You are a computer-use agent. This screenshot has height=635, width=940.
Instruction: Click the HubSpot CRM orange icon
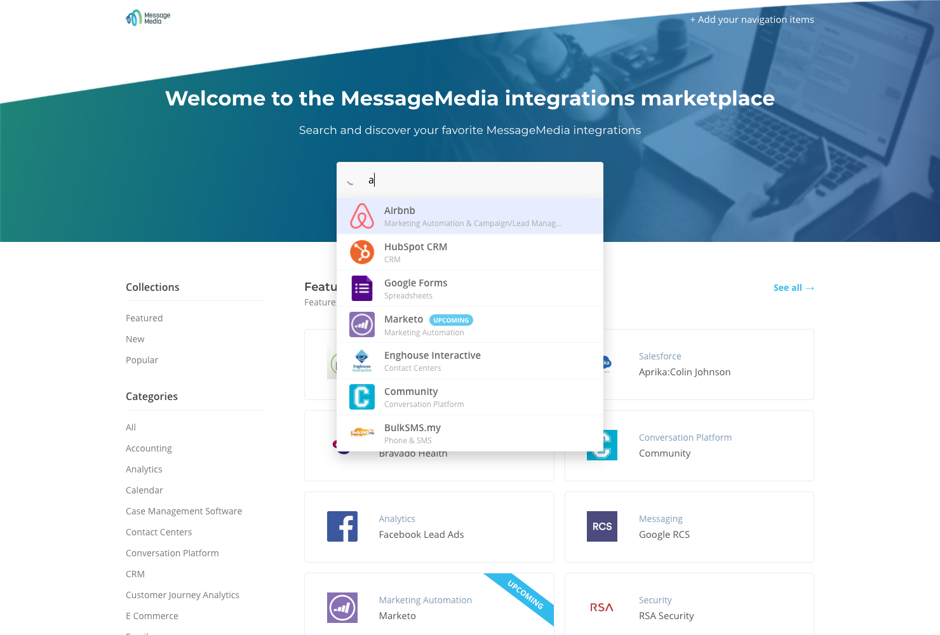click(x=362, y=252)
